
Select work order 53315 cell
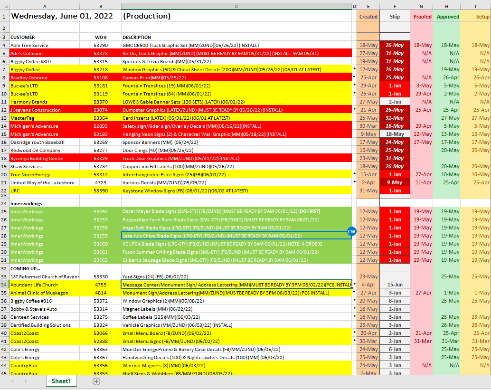tap(101, 61)
